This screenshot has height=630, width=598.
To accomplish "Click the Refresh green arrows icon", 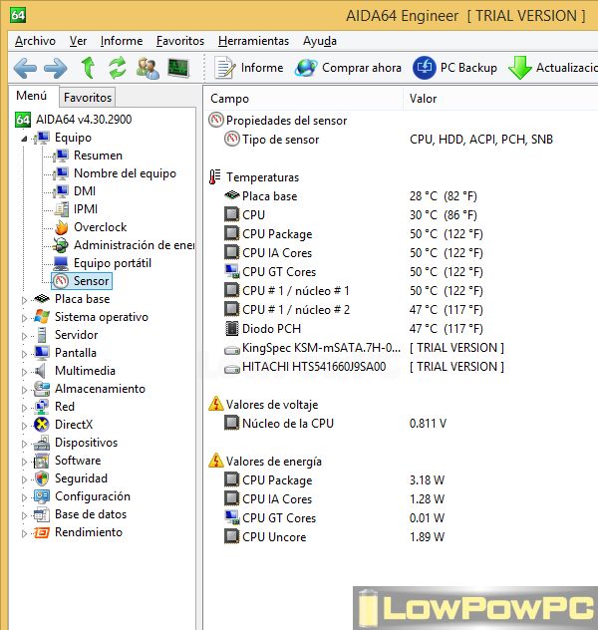I will [x=118, y=67].
